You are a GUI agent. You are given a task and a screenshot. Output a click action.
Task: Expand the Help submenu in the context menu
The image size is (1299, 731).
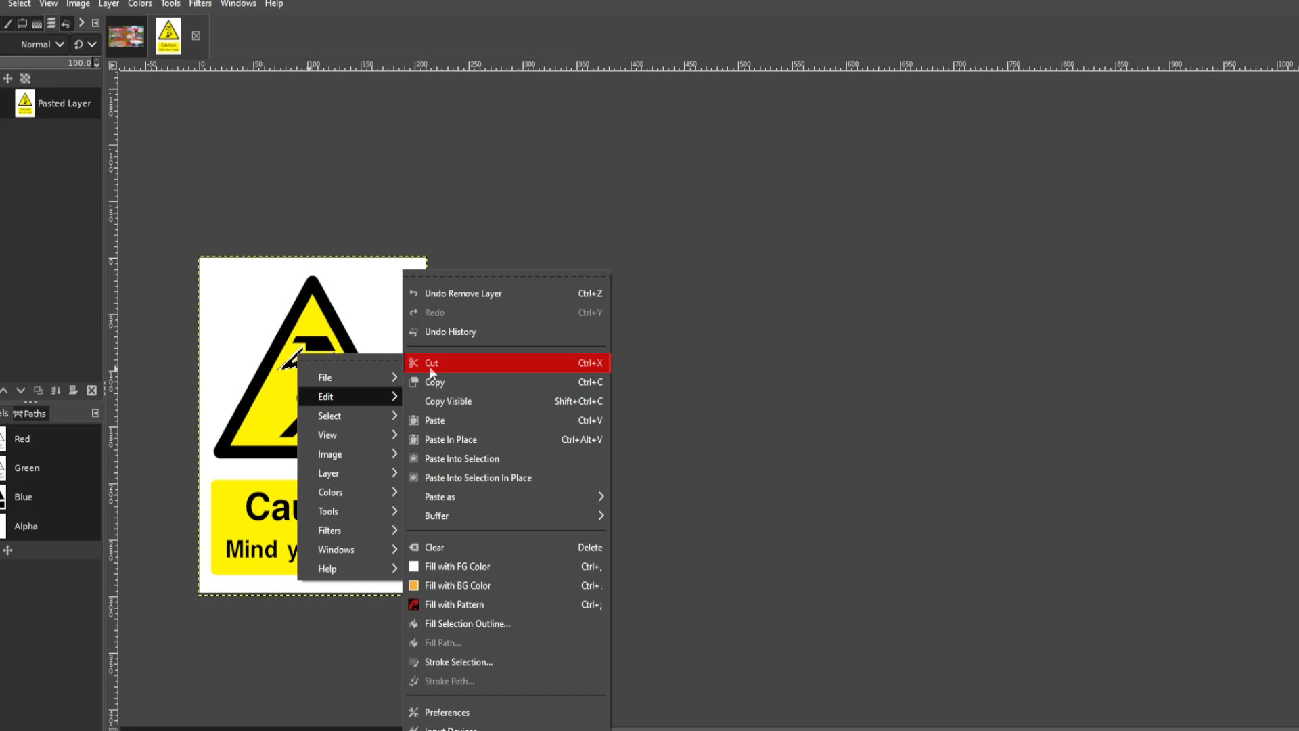coord(350,569)
